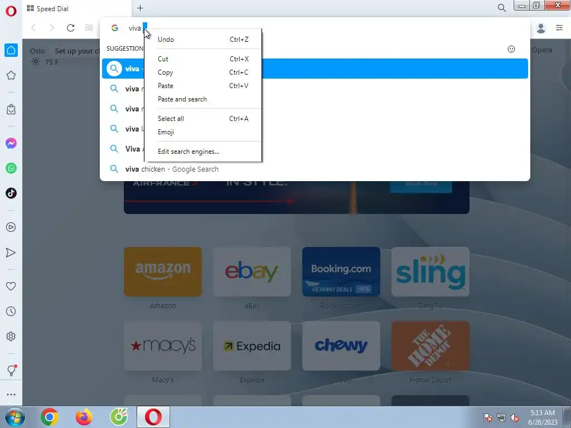
Task: Choose Paste and search in context menu
Action: point(203,99)
